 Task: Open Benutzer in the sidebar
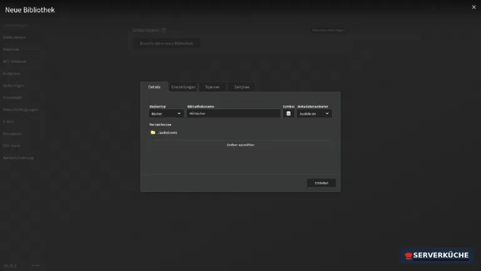pos(11,49)
